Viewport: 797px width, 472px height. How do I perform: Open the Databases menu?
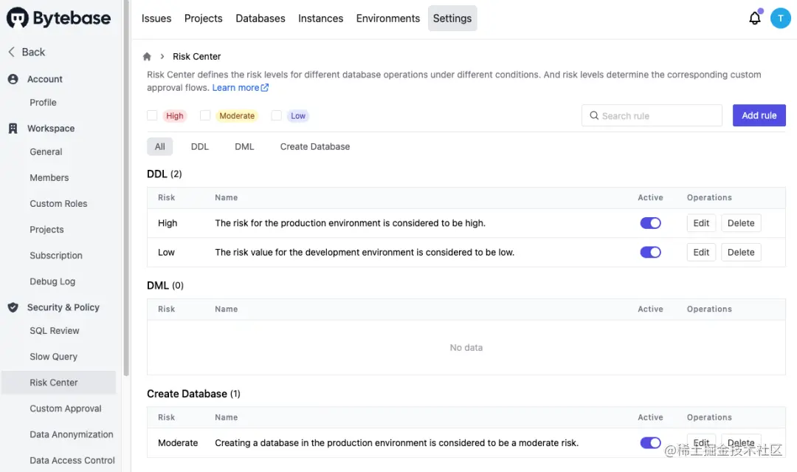[x=260, y=18]
